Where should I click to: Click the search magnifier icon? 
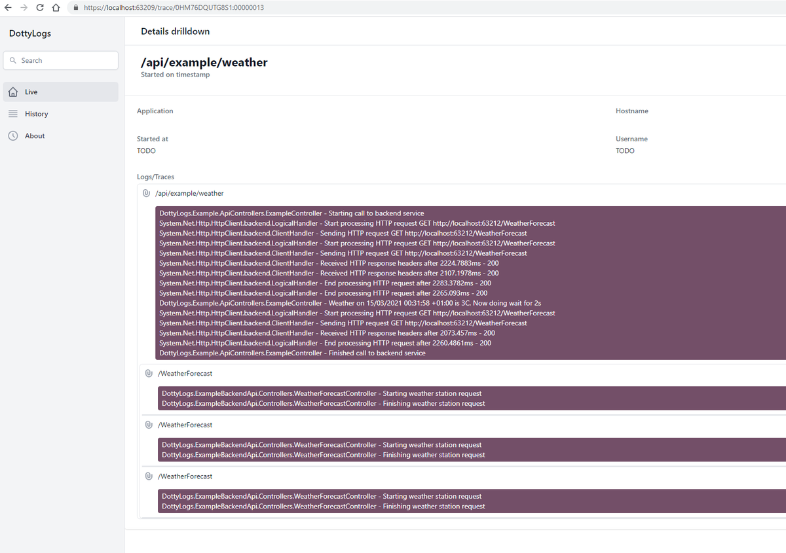pos(13,60)
